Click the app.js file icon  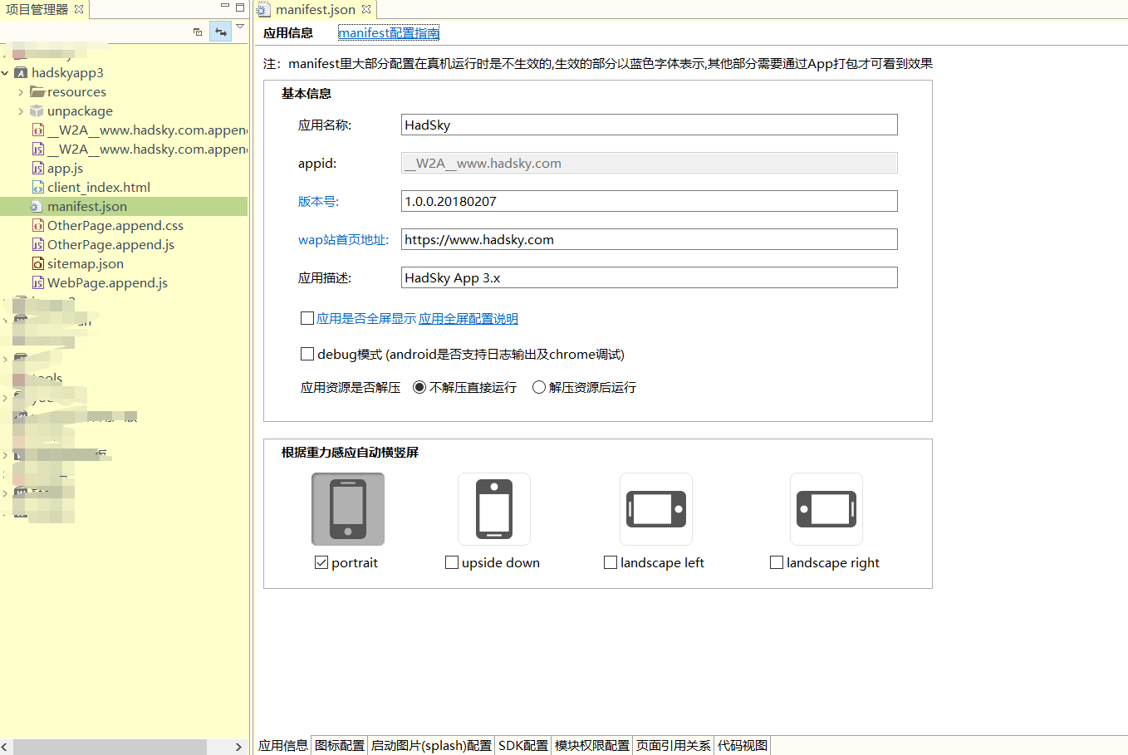tap(37, 169)
